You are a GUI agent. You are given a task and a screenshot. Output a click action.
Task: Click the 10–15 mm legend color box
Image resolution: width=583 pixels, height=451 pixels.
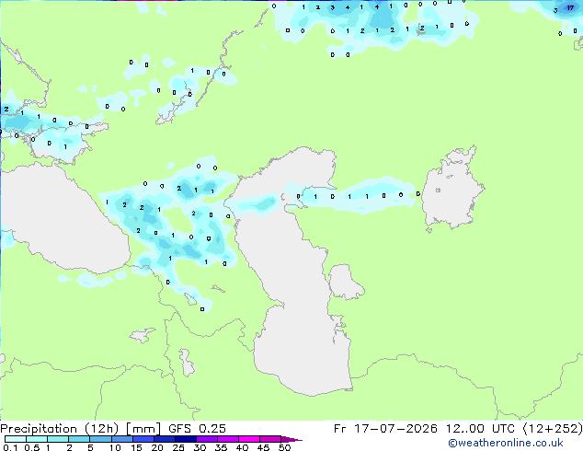point(122,439)
